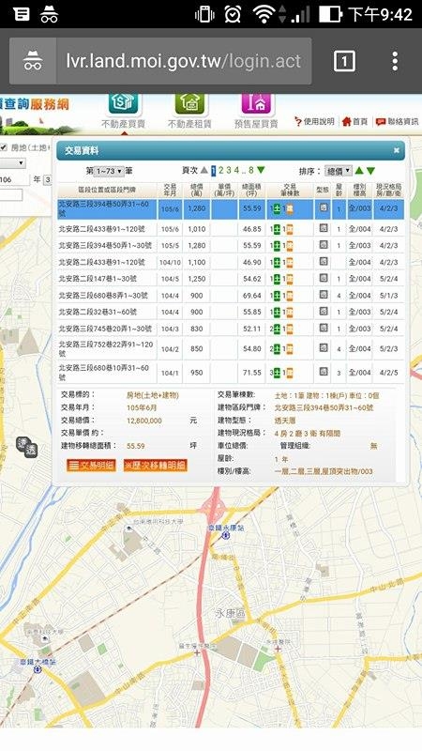Sort descending with the green down arrow beside 總價

pos(370,171)
